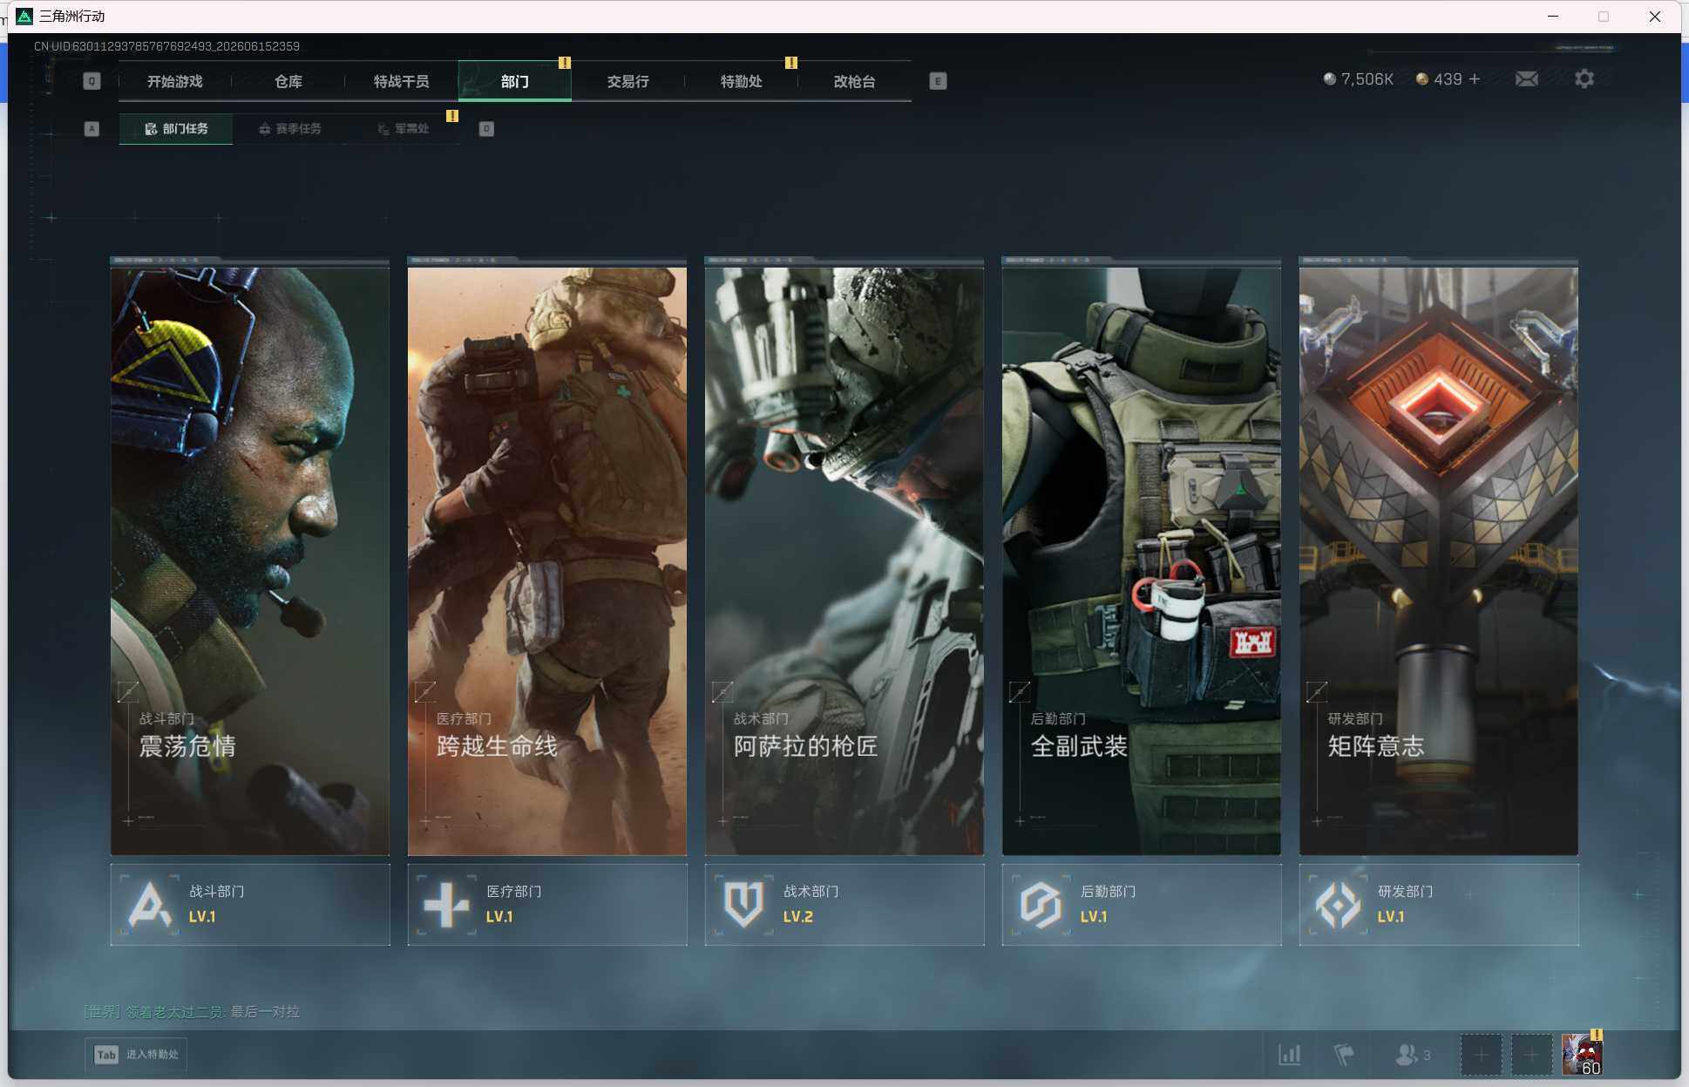The height and width of the screenshot is (1087, 1689).
Task: Click the CN UID text at top left
Action: [166, 46]
